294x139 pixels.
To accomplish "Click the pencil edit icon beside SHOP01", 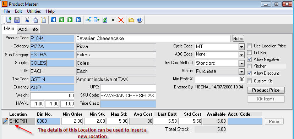I will (x=5, y=121).
